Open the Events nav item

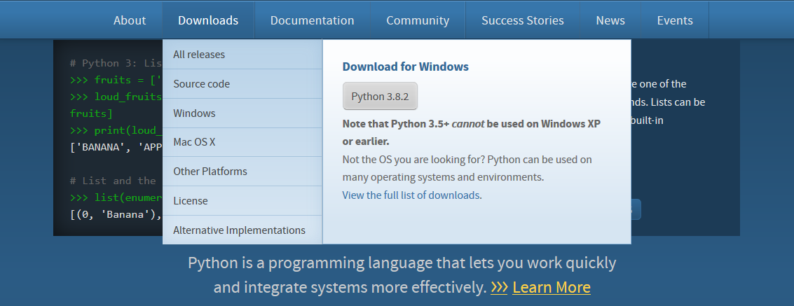pos(674,20)
